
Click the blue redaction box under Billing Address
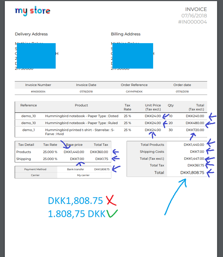133,56
